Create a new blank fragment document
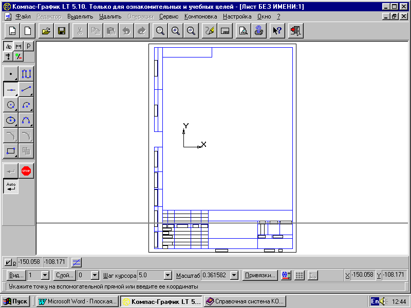This screenshot has height=308, width=411. pos(28,31)
